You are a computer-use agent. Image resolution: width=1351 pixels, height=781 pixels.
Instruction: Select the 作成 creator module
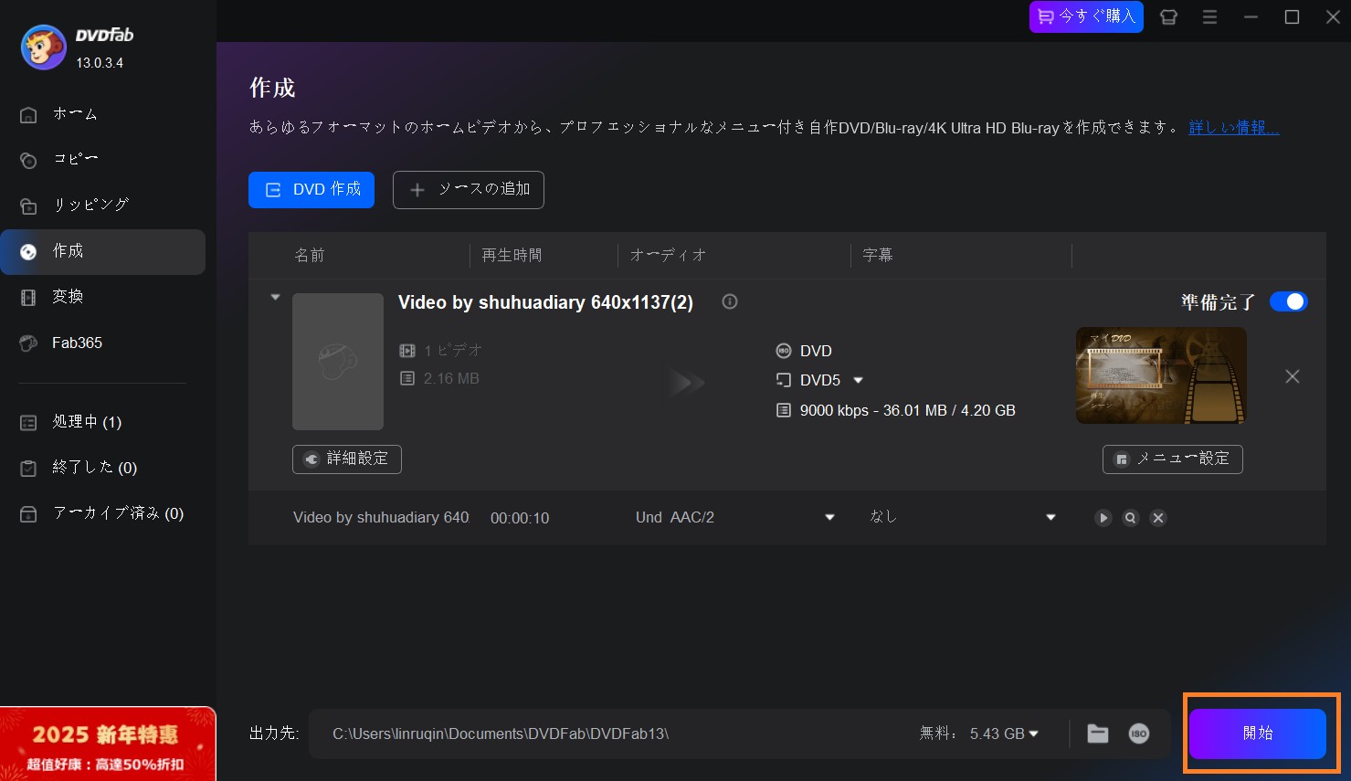click(102, 251)
